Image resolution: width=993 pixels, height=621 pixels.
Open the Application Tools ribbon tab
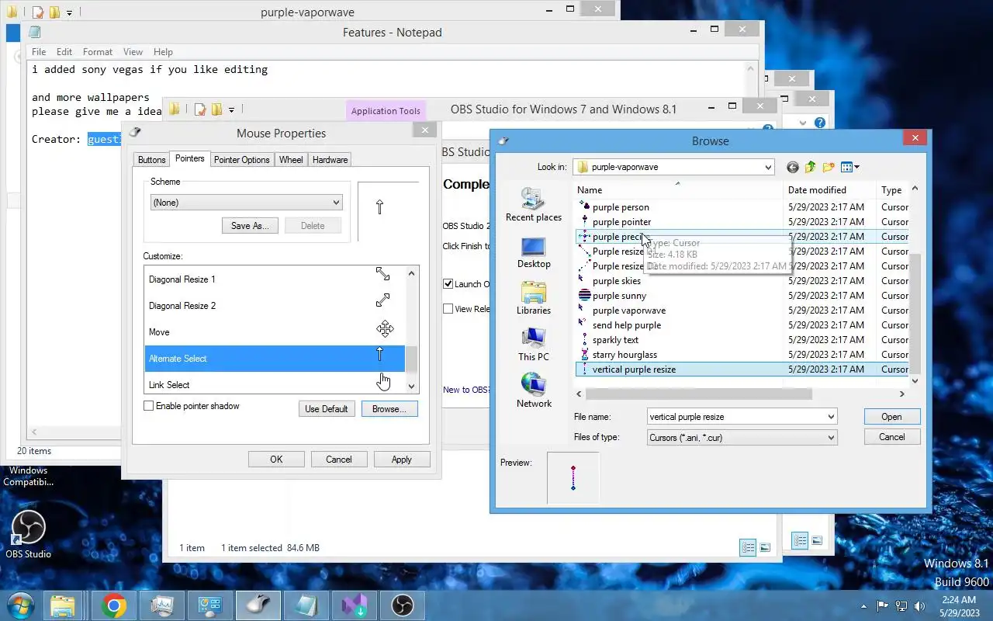pos(386,111)
